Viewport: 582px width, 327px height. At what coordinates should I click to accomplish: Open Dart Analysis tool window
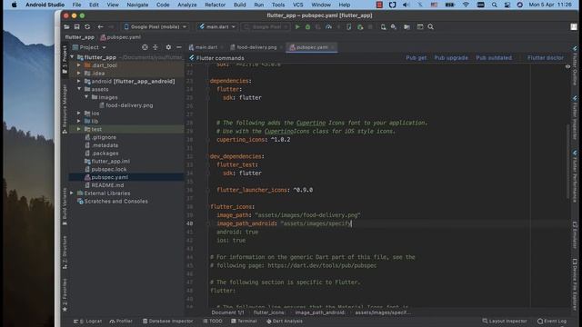(285, 321)
